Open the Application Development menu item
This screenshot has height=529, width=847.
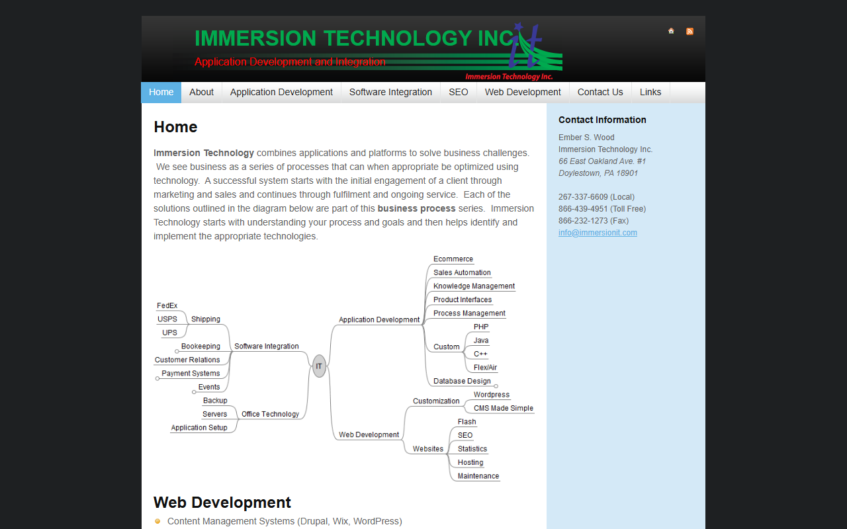click(281, 93)
